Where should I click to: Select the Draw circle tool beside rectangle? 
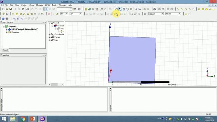pos(203,9)
